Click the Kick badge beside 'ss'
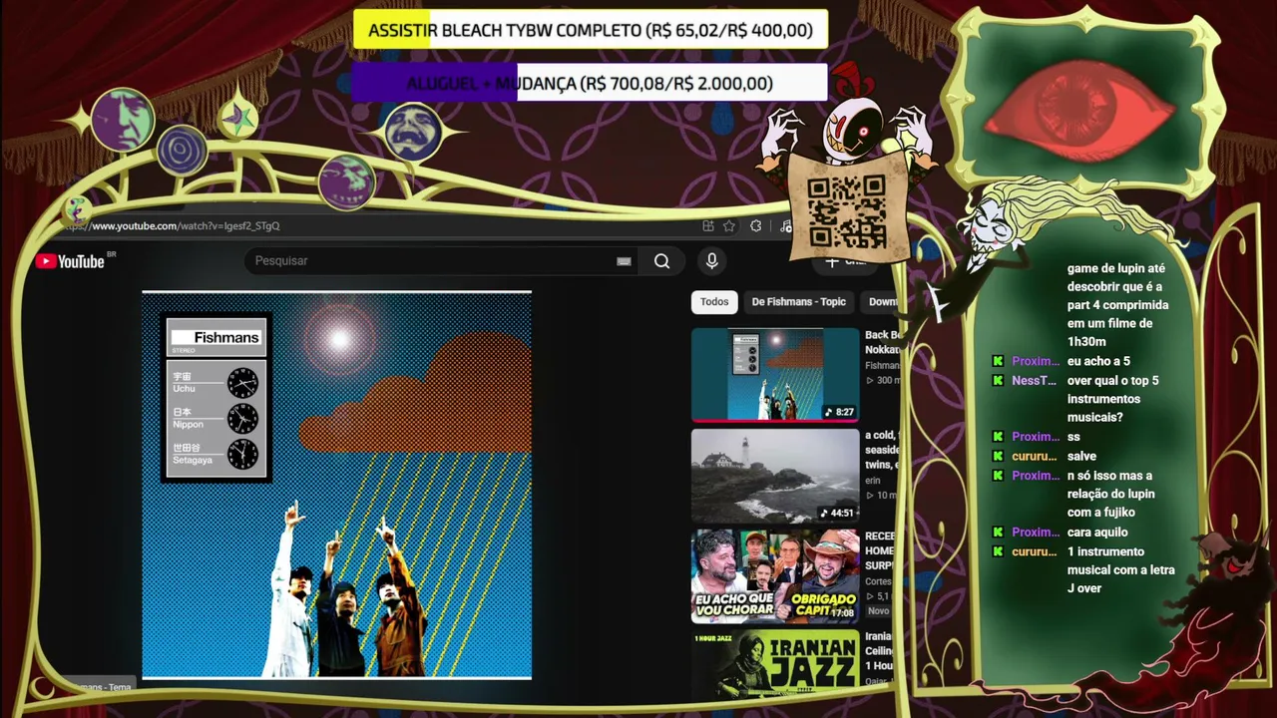The height and width of the screenshot is (718, 1277). coord(998,437)
